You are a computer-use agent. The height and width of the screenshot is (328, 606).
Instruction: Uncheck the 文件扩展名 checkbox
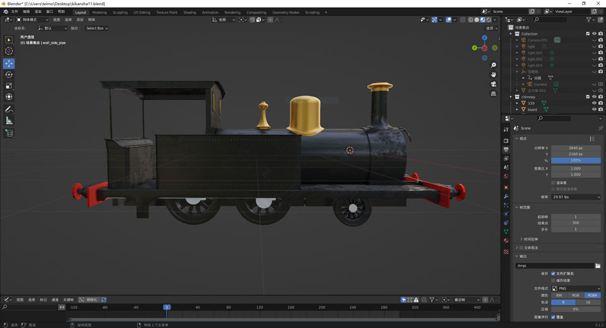(x=554, y=273)
